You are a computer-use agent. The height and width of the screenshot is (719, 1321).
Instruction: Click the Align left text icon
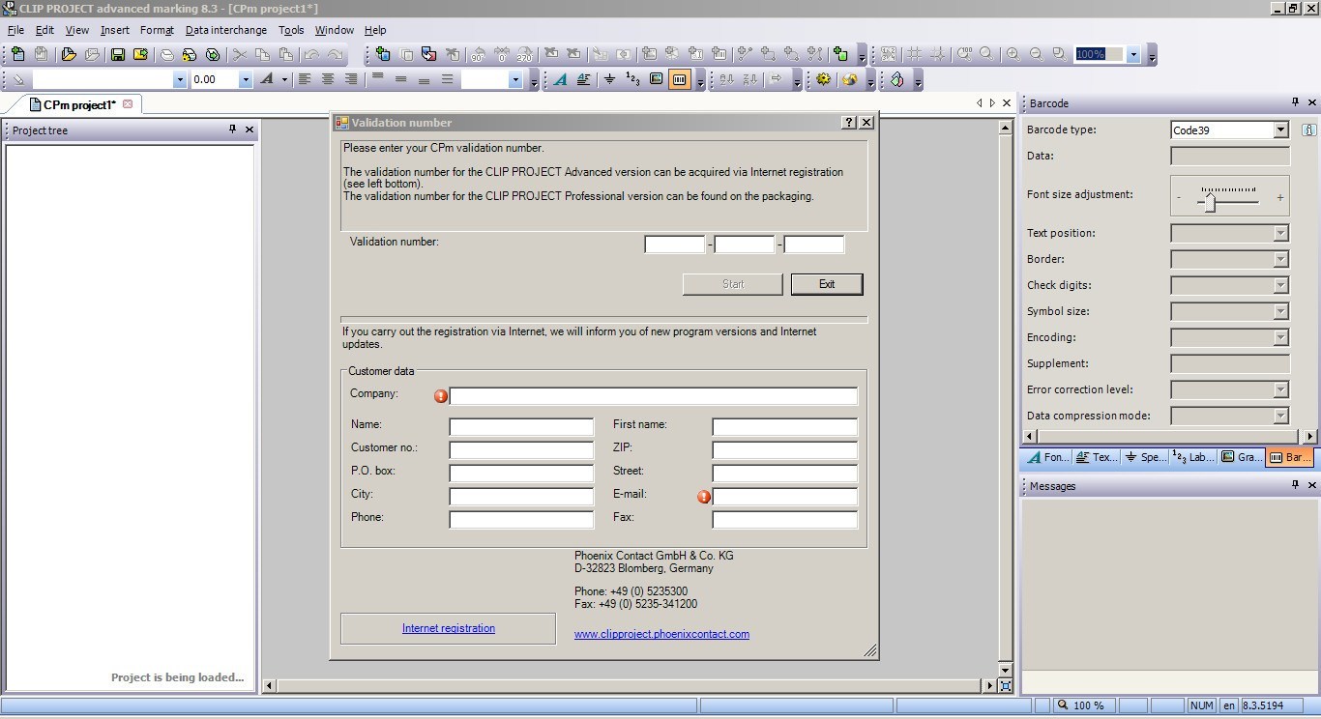(x=305, y=79)
